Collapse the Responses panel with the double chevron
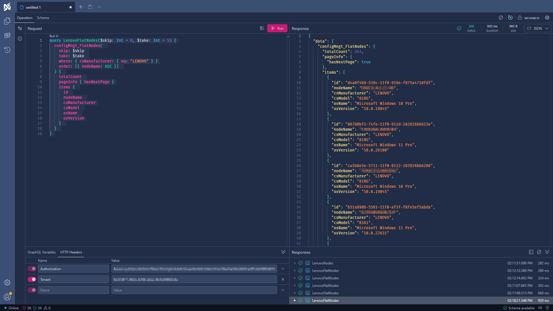553x311 pixels. pos(547,252)
